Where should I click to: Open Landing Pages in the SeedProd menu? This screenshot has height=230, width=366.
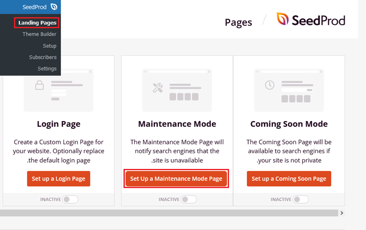click(37, 23)
